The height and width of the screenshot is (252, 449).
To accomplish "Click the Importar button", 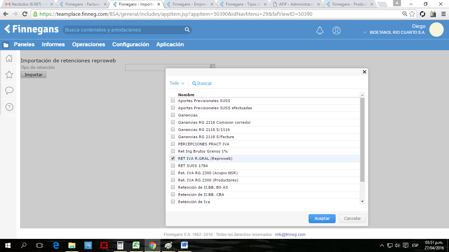I will point(34,75).
